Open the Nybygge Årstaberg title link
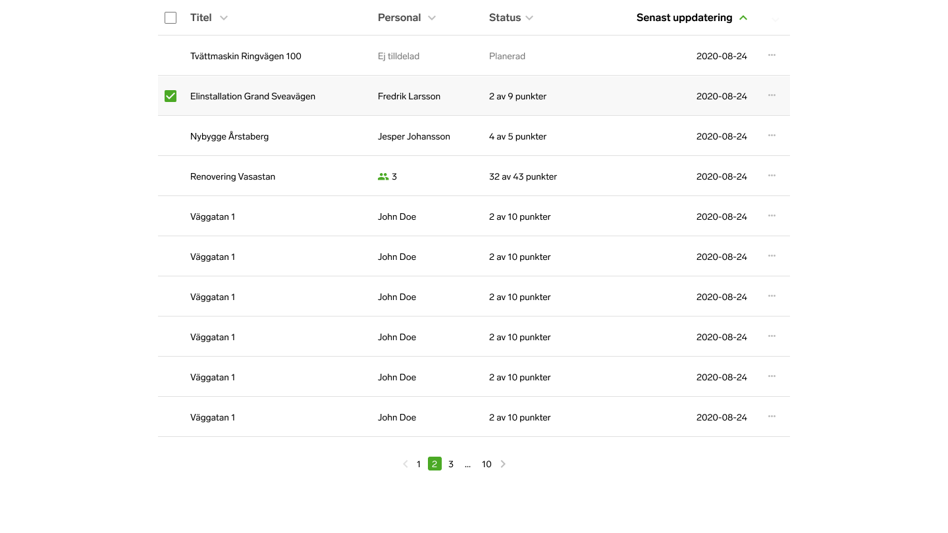Image resolution: width=948 pixels, height=533 pixels. pos(229,136)
